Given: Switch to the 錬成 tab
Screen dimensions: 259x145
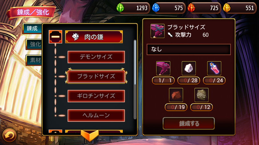Looking at the screenshot, I should click(32, 28).
